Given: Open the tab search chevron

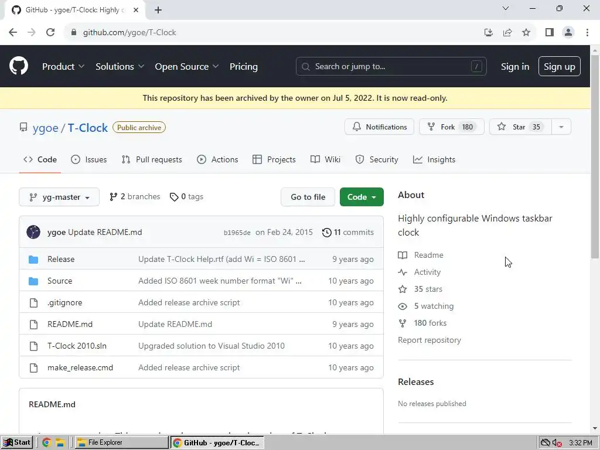Looking at the screenshot, I should point(506,8).
